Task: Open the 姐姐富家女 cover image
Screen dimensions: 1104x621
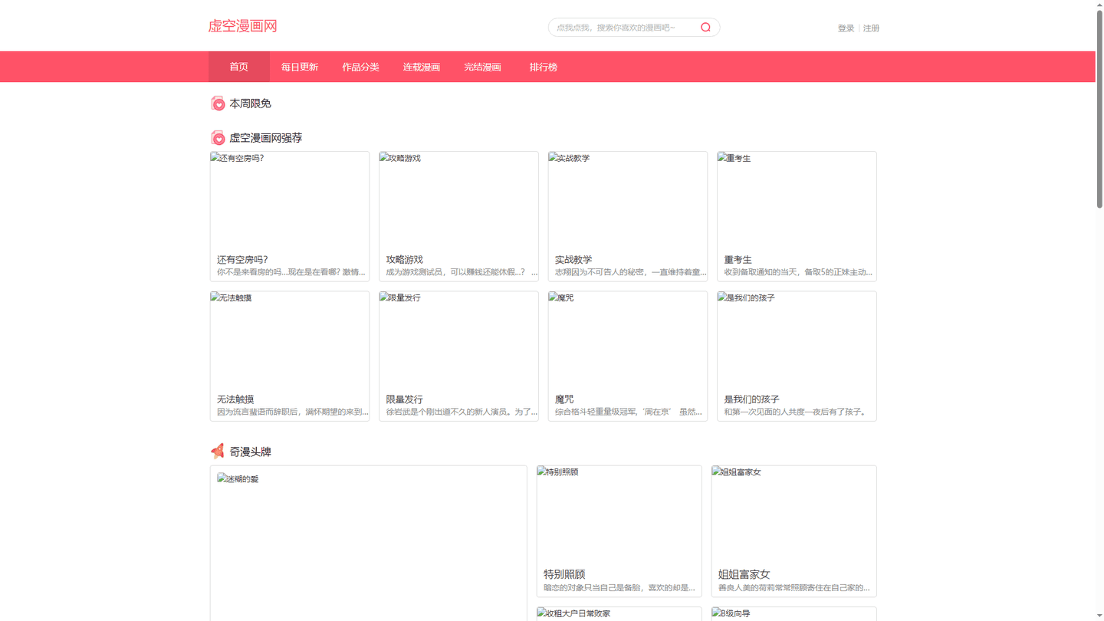Action: pyautogui.click(x=793, y=514)
